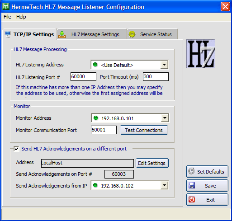This screenshot has width=232, height=221.
Task: Click the Port Timeout field showing 300
Action: pyautogui.click(x=156, y=76)
